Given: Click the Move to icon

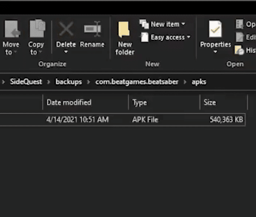Looking at the screenshot, I should click(x=12, y=29).
